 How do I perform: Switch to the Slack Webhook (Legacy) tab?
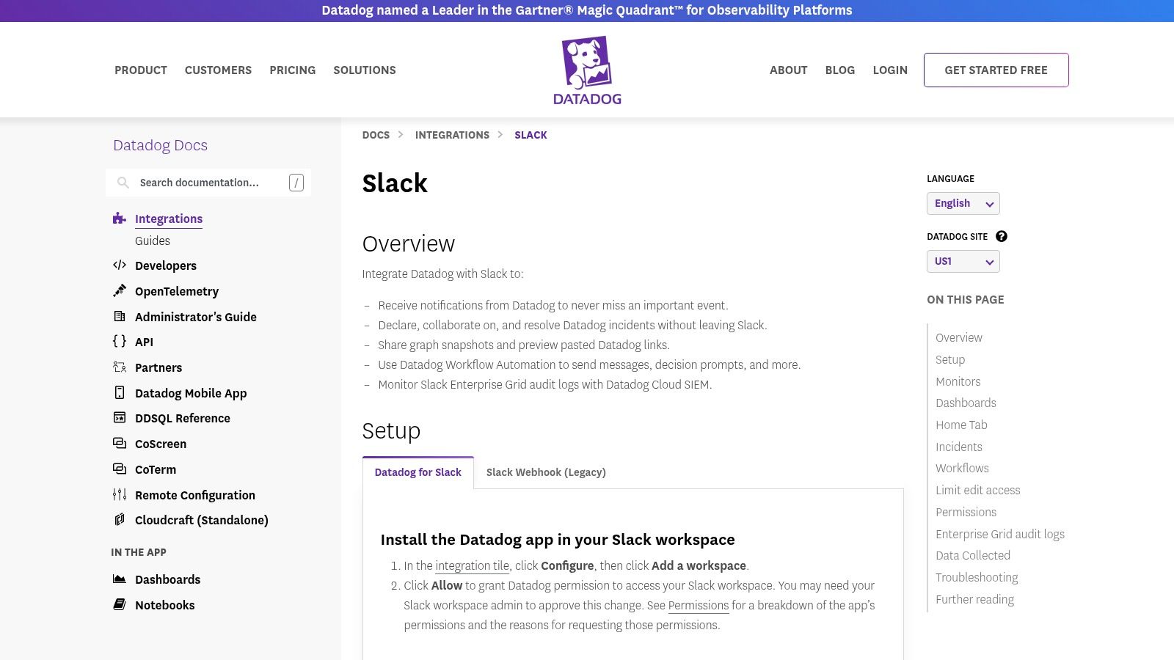point(546,472)
